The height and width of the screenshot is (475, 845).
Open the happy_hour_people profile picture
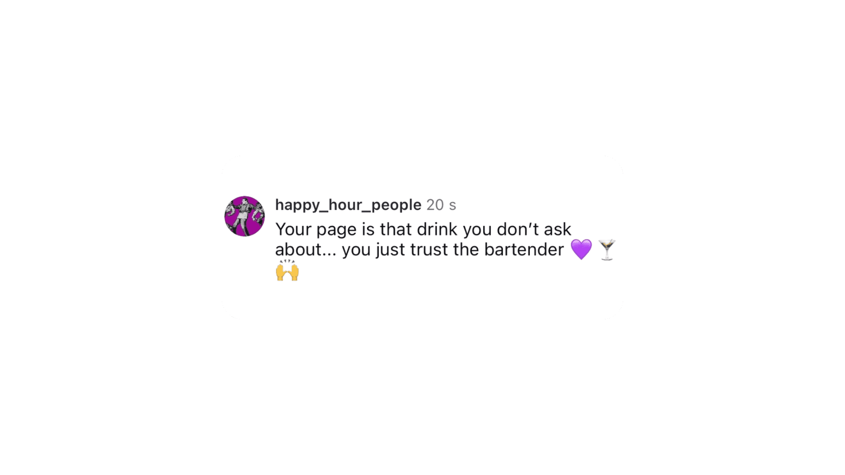(245, 216)
